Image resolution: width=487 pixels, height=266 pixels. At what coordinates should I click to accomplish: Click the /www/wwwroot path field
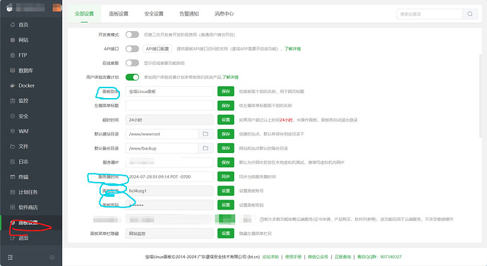(162, 134)
